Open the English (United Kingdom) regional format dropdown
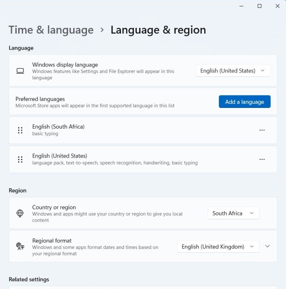This screenshot has width=286, height=289. pyautogui.click(x=218, y=246)
